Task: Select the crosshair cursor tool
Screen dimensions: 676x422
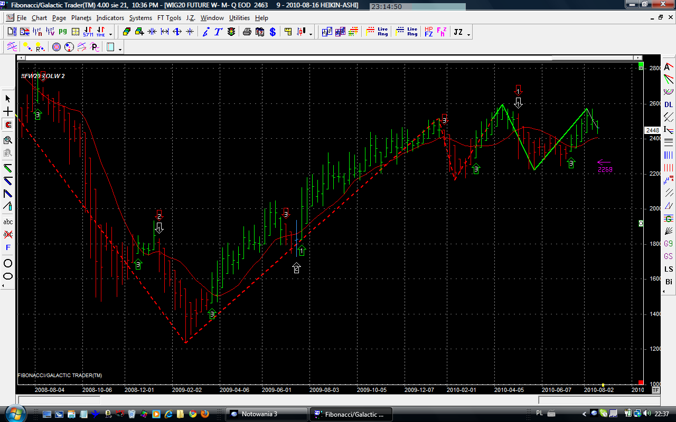Action: [x=8, y=112]
